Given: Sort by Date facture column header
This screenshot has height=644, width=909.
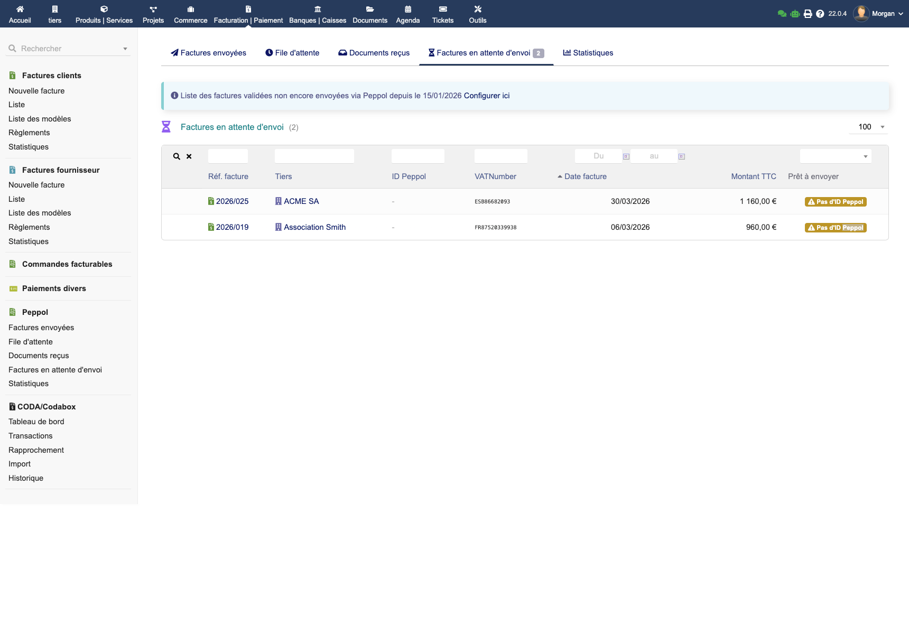Looking at the screenshot, I should (585, 176).
